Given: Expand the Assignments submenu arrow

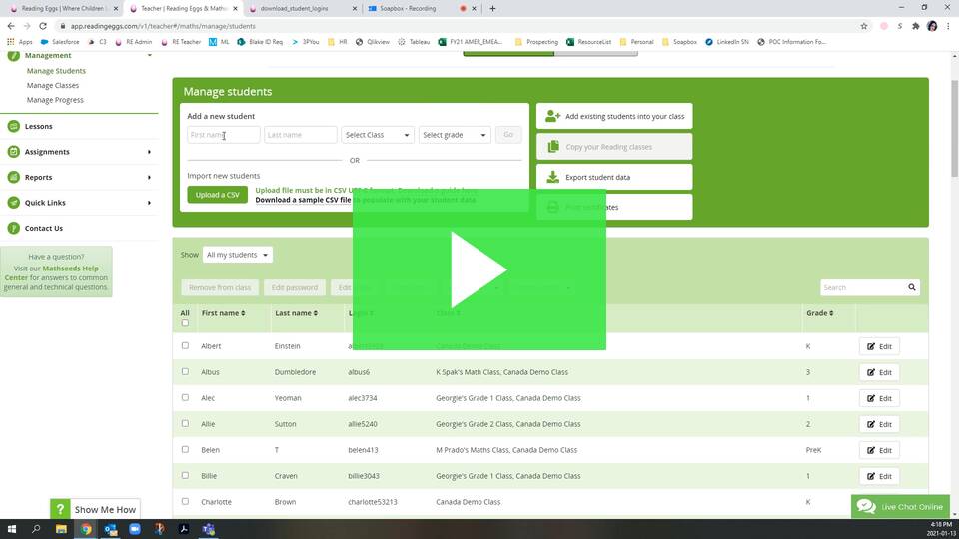Looking at the screenshot, I should pos(149,152).
